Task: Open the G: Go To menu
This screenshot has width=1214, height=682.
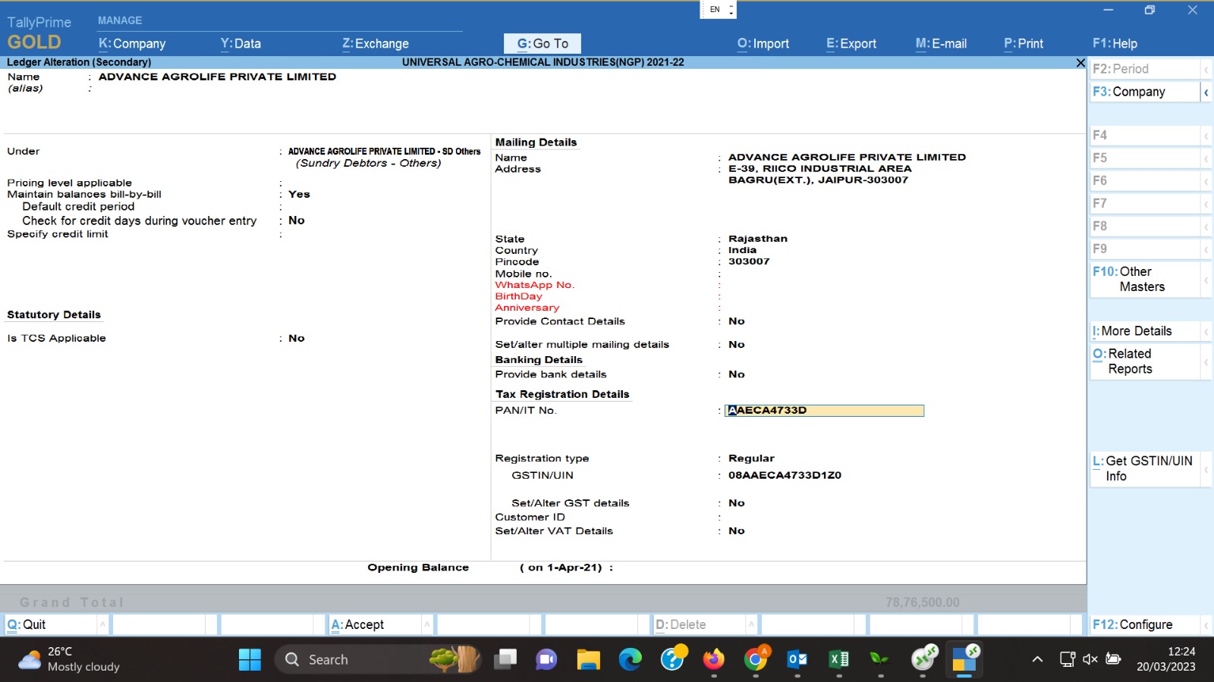Action: pyautogui.click(x=542, y=44)
